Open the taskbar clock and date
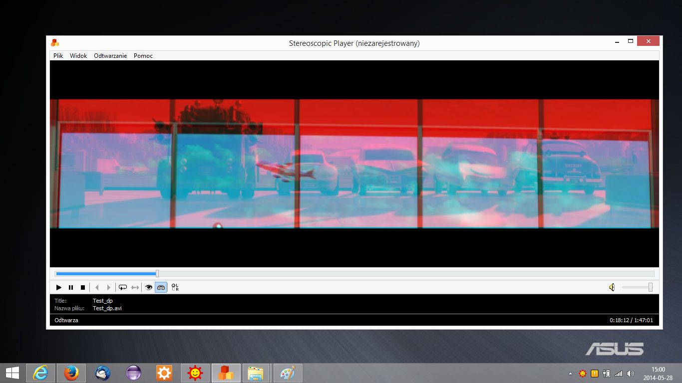Viewport: 682px width, 383px height. [658, 374]
